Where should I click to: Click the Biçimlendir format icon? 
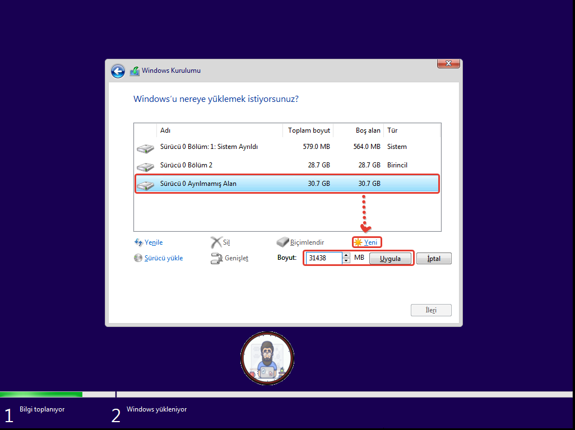[282, 242]
